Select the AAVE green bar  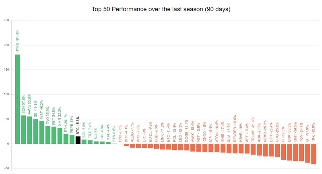pos(29,130)
